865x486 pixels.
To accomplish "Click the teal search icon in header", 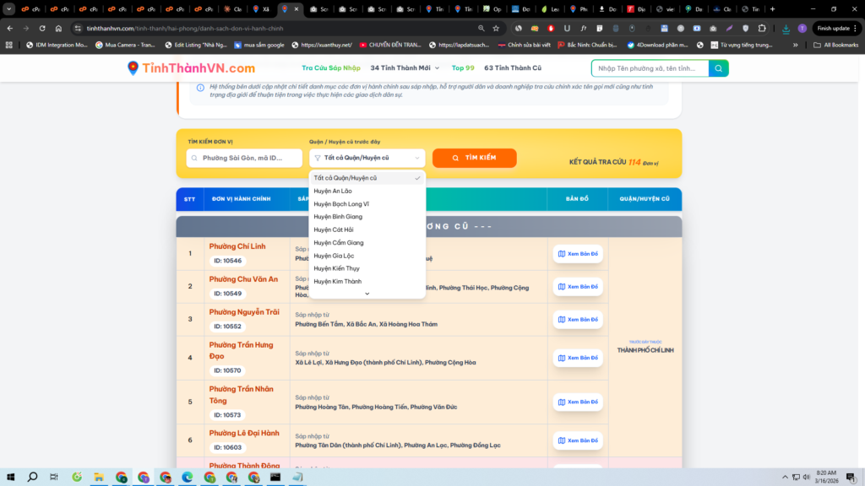I will (x=718, y=68).
